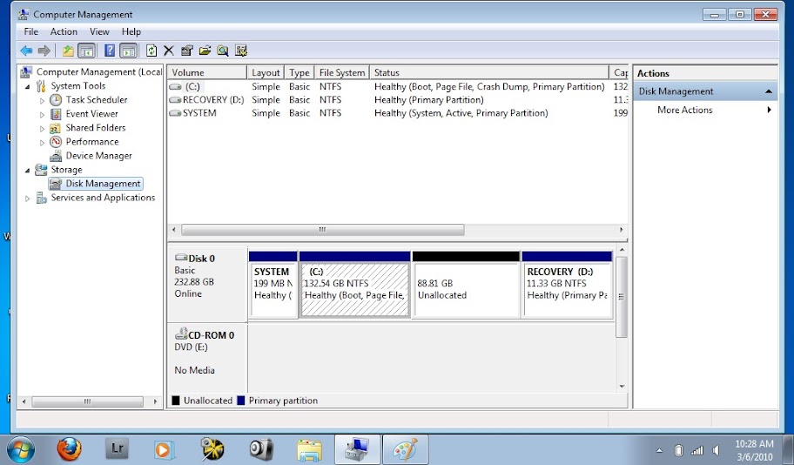
Task: Click the magnifier Find toolbar icon
Action: tap(223, 51)
